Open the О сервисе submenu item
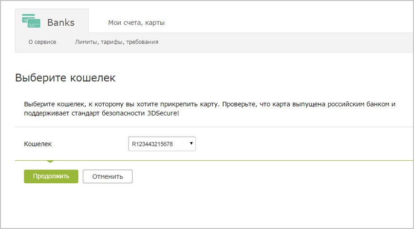 click(42, 42)
